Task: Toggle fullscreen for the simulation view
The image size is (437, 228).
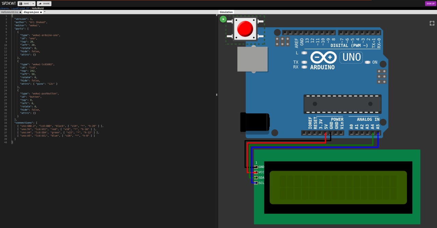Action: pos(432,23)
